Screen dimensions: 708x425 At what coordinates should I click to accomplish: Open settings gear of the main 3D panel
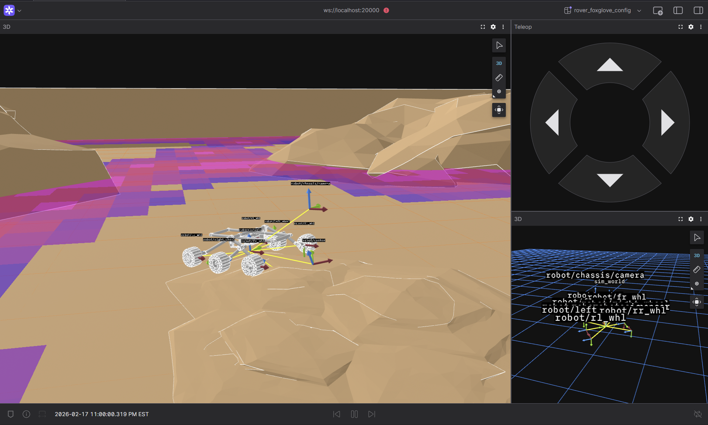pyautogui.click(x=493, y=27)
